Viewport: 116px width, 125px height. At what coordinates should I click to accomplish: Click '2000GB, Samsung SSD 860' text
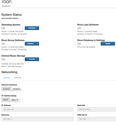pos(12,64)
